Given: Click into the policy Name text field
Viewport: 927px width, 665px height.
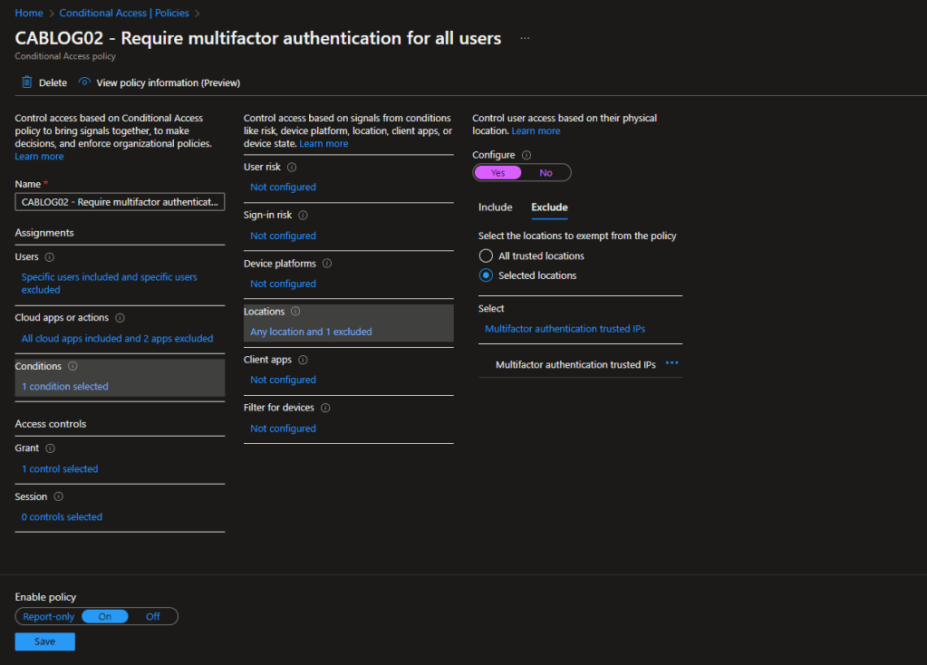Looking at the screenshot, I should coord(120,202).
